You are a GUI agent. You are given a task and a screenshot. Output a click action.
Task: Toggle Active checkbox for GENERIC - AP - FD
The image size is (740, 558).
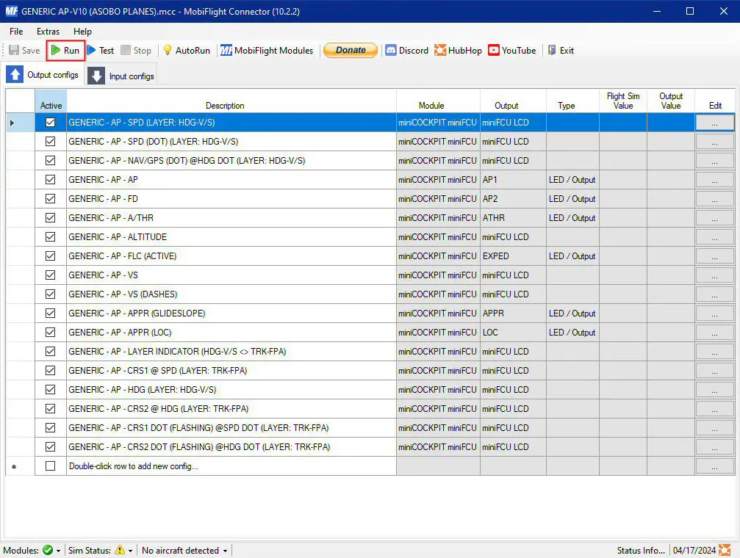click(51, 198)
